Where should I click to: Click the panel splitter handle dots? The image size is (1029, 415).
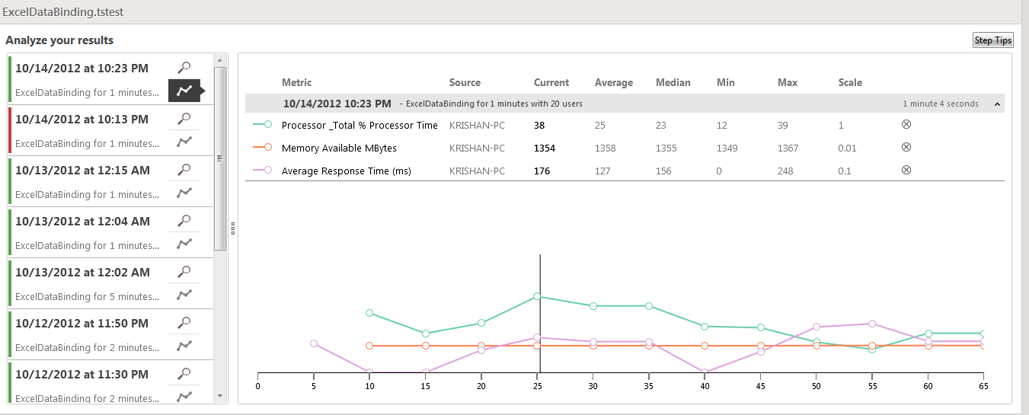pos(232,228)
